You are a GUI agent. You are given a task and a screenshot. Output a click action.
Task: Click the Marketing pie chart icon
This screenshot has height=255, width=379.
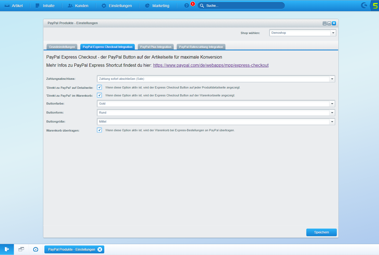[147, 6]
